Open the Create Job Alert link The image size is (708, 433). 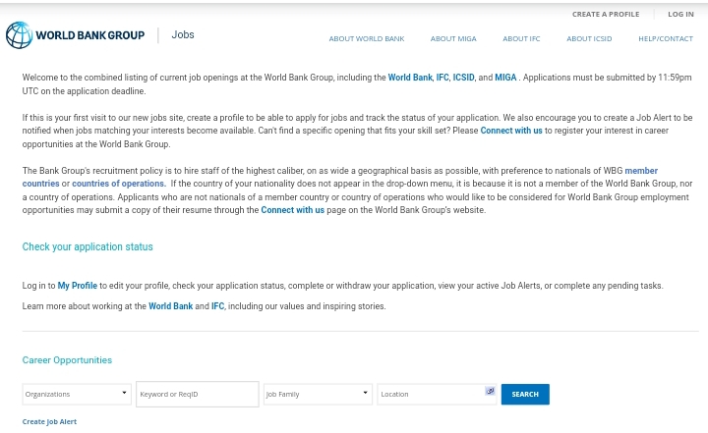click(x=49, y=421)
